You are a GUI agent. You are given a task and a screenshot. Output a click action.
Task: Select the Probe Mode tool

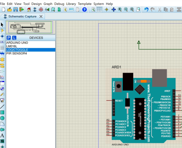pyautogui.click(x=2, y=95)
